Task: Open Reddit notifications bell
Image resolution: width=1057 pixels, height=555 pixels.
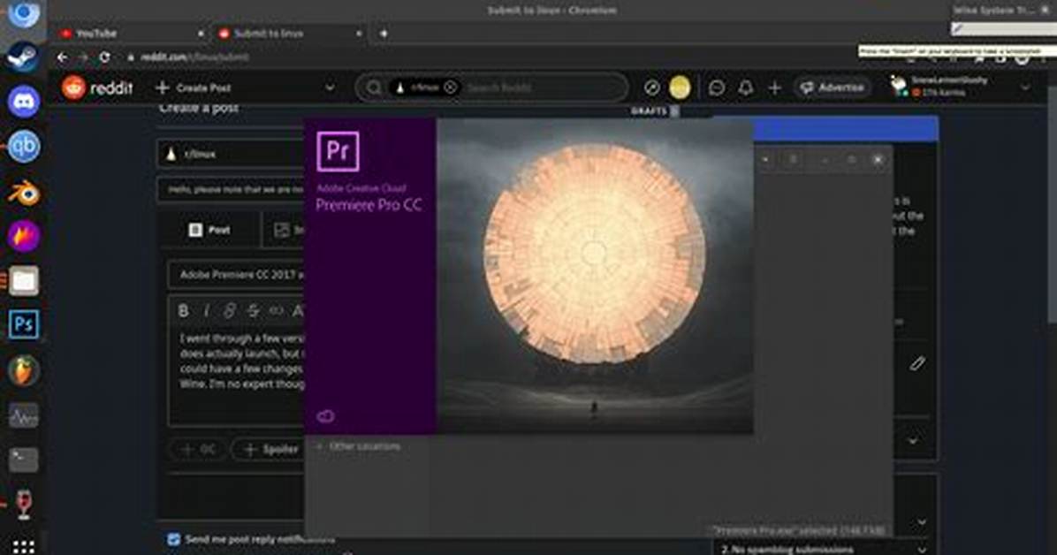Action: pyautogui.click(x=746, y=87)
